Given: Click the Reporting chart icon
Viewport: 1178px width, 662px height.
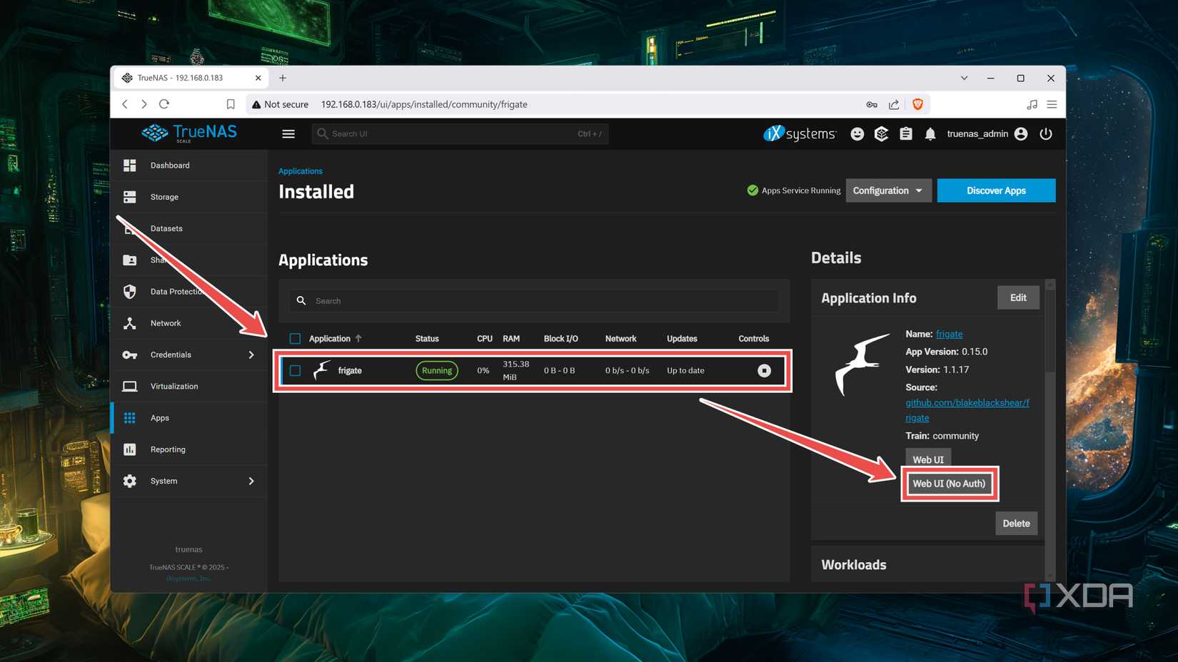Looking at the screenshot, I should coord(130,449).
